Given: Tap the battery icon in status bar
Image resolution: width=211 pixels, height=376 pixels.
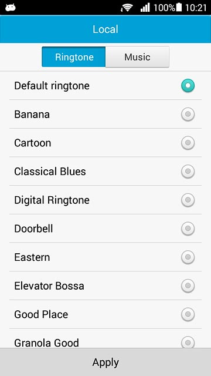Looking at the screenshot, I should tap(179, 8).
